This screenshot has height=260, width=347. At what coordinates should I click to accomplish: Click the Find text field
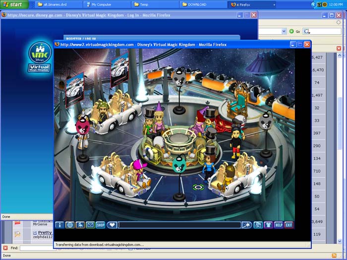pos(38,248)
